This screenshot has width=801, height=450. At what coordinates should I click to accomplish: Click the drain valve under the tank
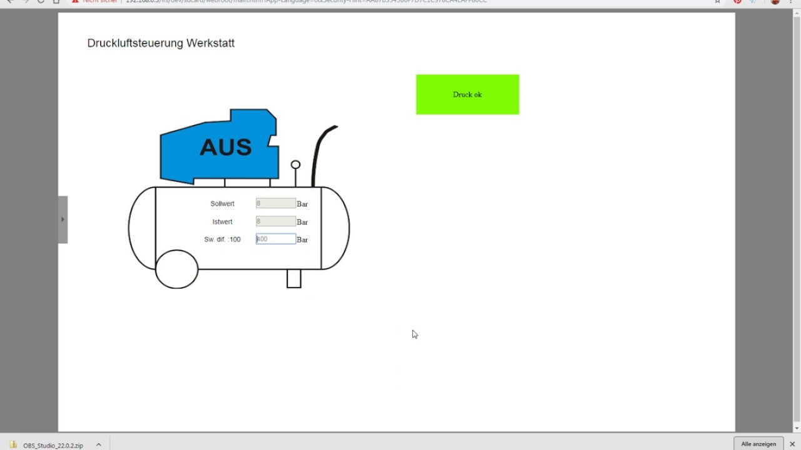(294, 279)
